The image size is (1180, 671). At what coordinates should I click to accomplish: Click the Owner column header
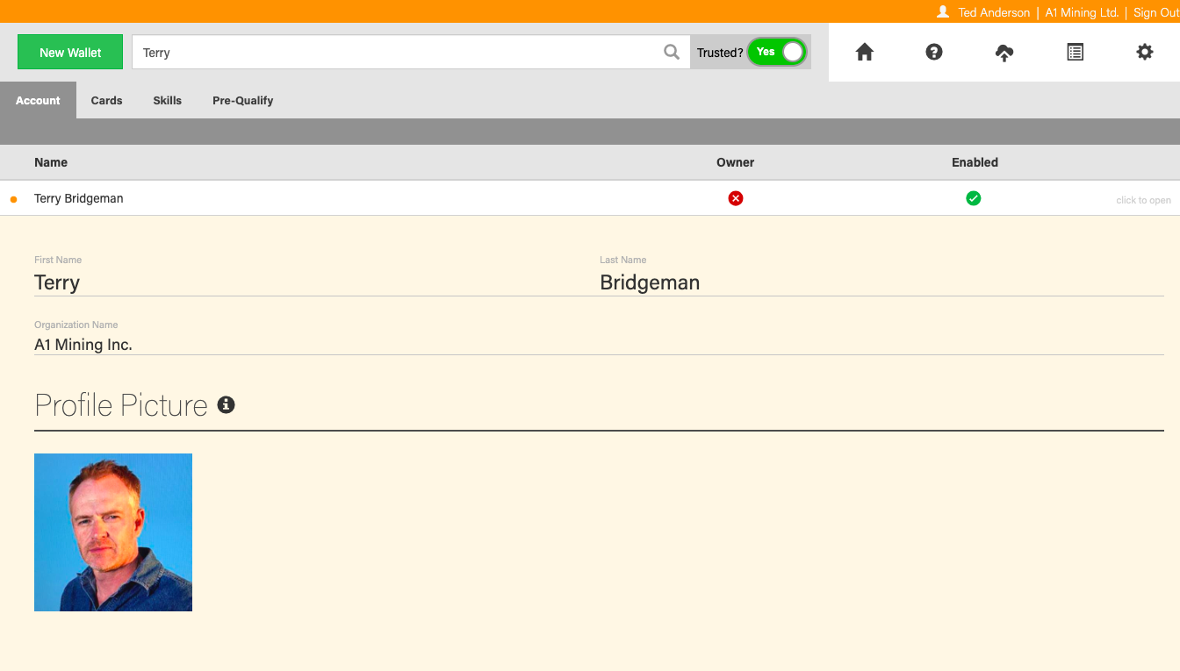tap(736, 162)
